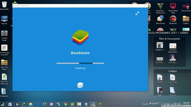Open the File Explorer taskbar icon
Screen dimensions: 191x107
tap(31, 104)
